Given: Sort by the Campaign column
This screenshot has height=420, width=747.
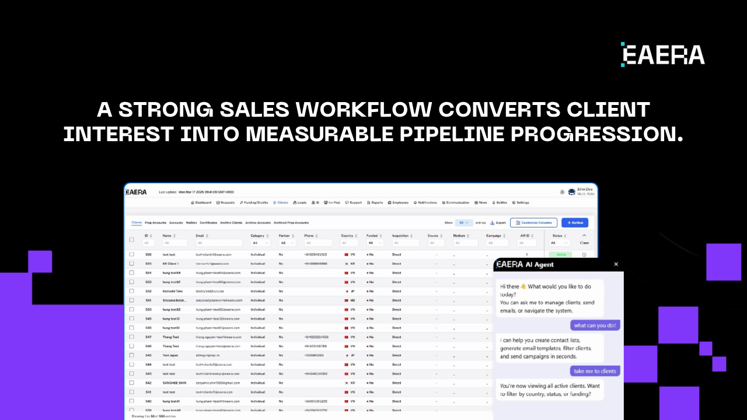Looking at the screenshot, I should (495, 236).
